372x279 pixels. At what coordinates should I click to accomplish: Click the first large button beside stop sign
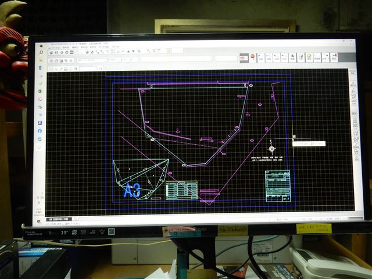pos(261,58)
